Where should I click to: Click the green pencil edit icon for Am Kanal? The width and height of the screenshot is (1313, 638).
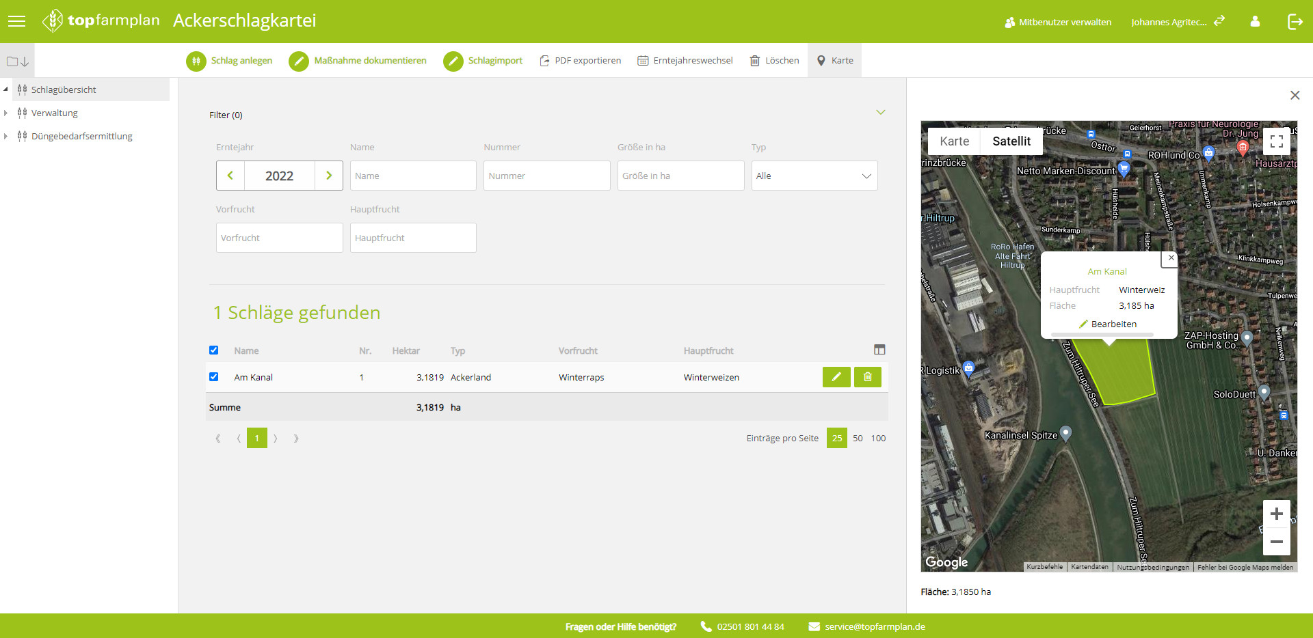click(836, 377)
